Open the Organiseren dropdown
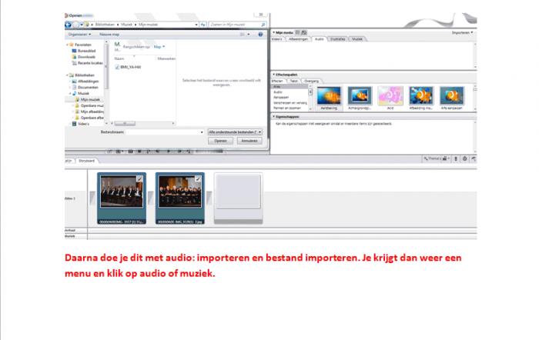This screenshot has width=539, height=340. pos(79,35)
